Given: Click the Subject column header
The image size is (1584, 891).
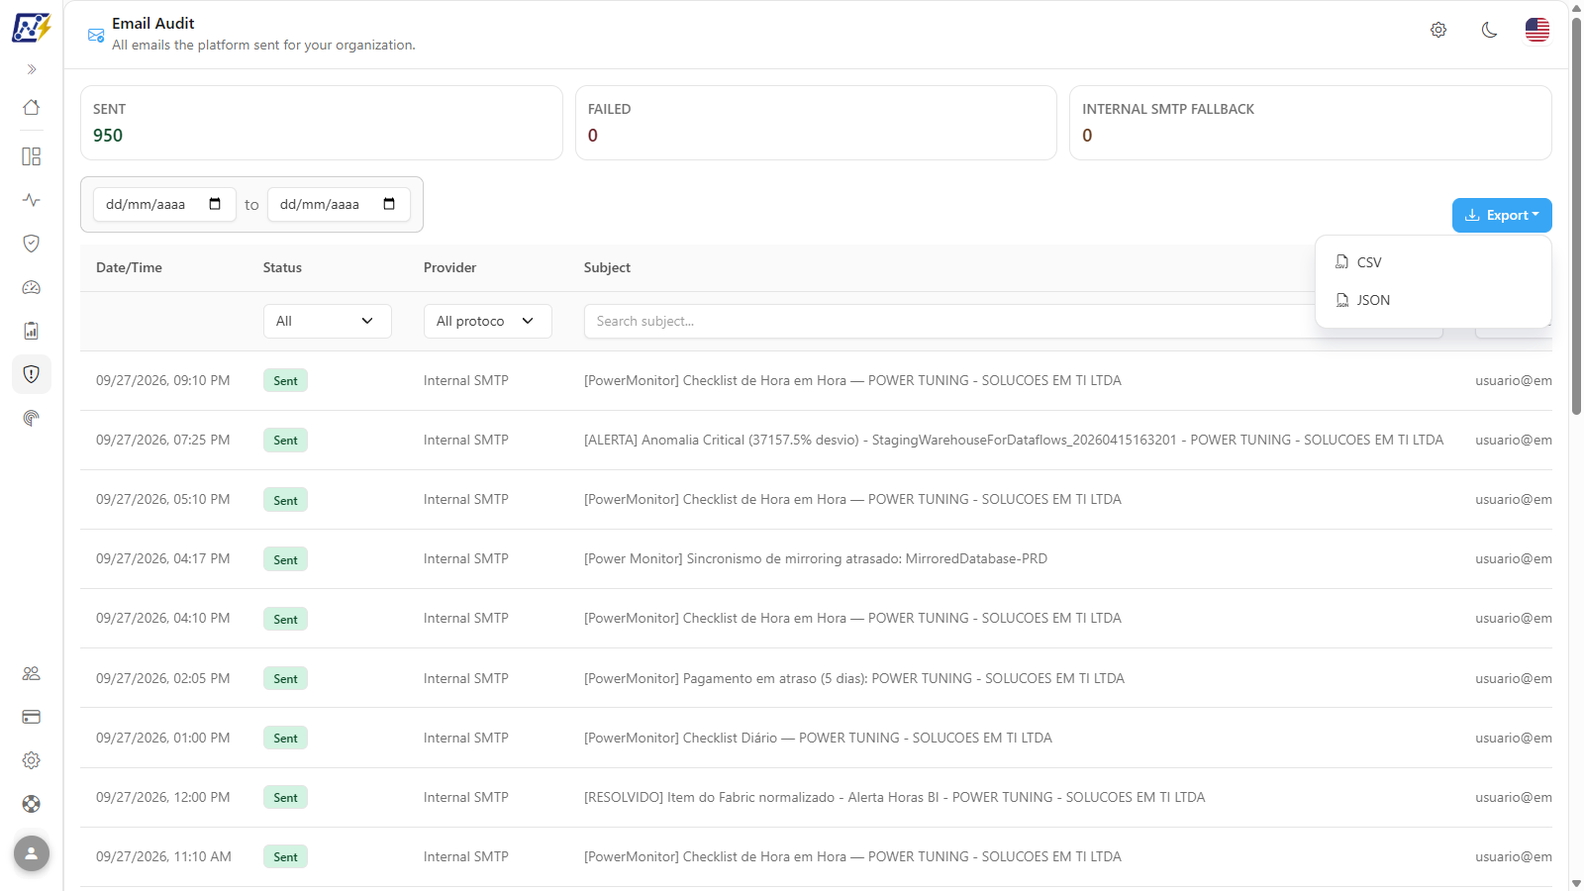Looking at the screenshot, I should click(607, 268).
